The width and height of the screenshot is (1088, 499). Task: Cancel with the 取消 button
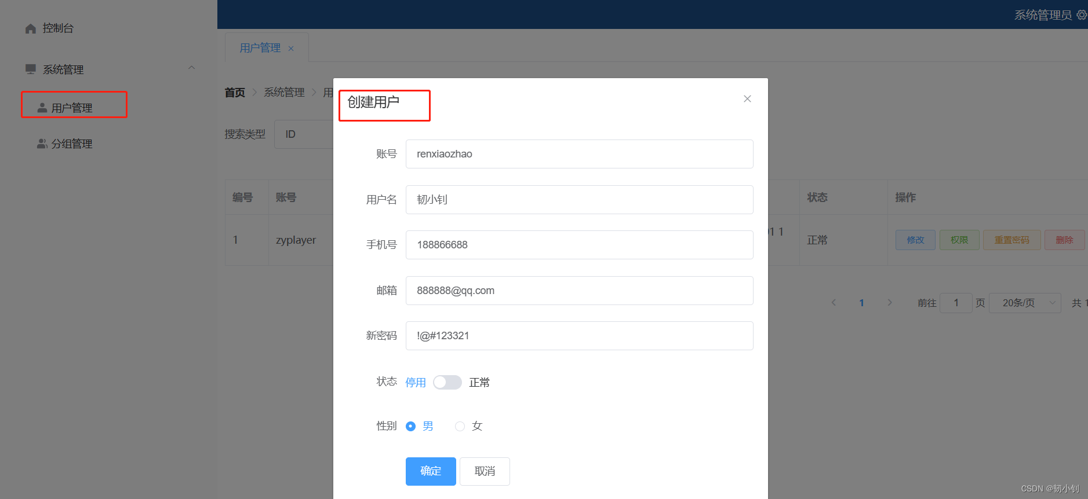(x=485, y=471)
